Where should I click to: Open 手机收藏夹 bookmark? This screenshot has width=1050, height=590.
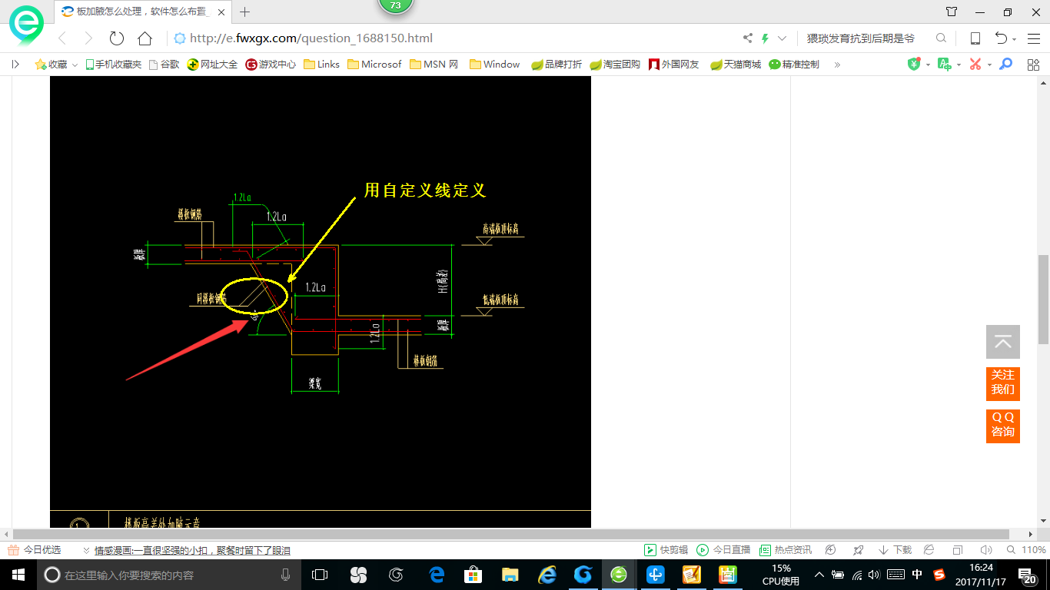tap(113, 65)
